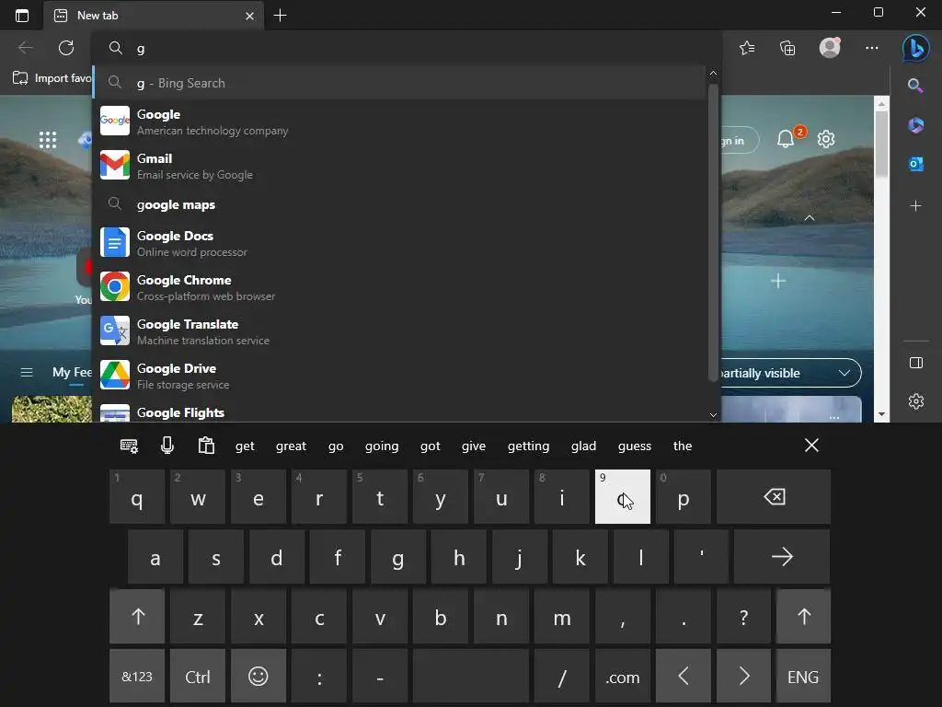
Task: Click the sidebar Search magnifier icon
Action: (915, 86)
